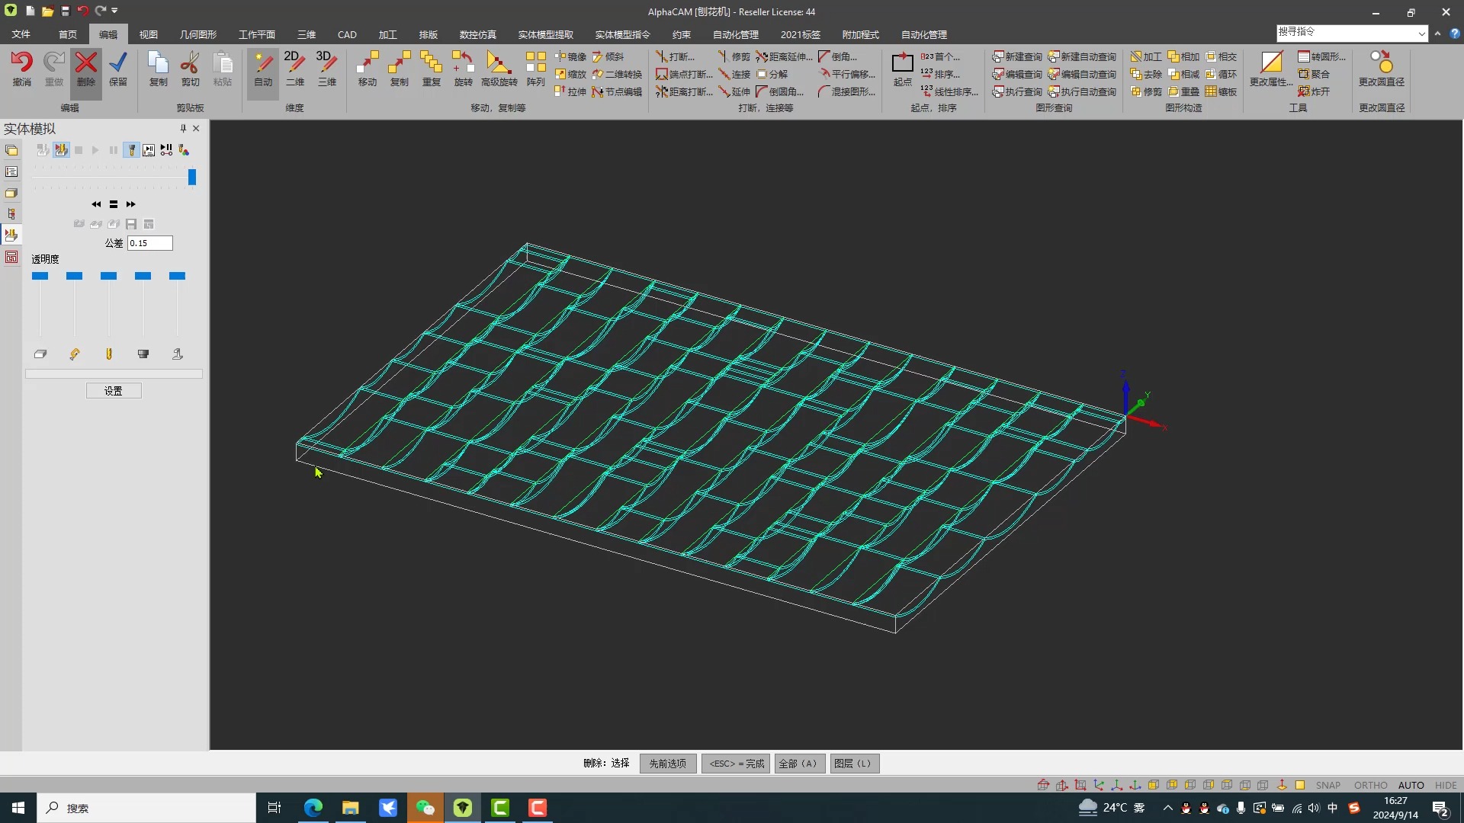Image resolution: width=1464 pixels, height=823 pixels.
Task: Click the 设置 settings button
Action: click(114, 391)
